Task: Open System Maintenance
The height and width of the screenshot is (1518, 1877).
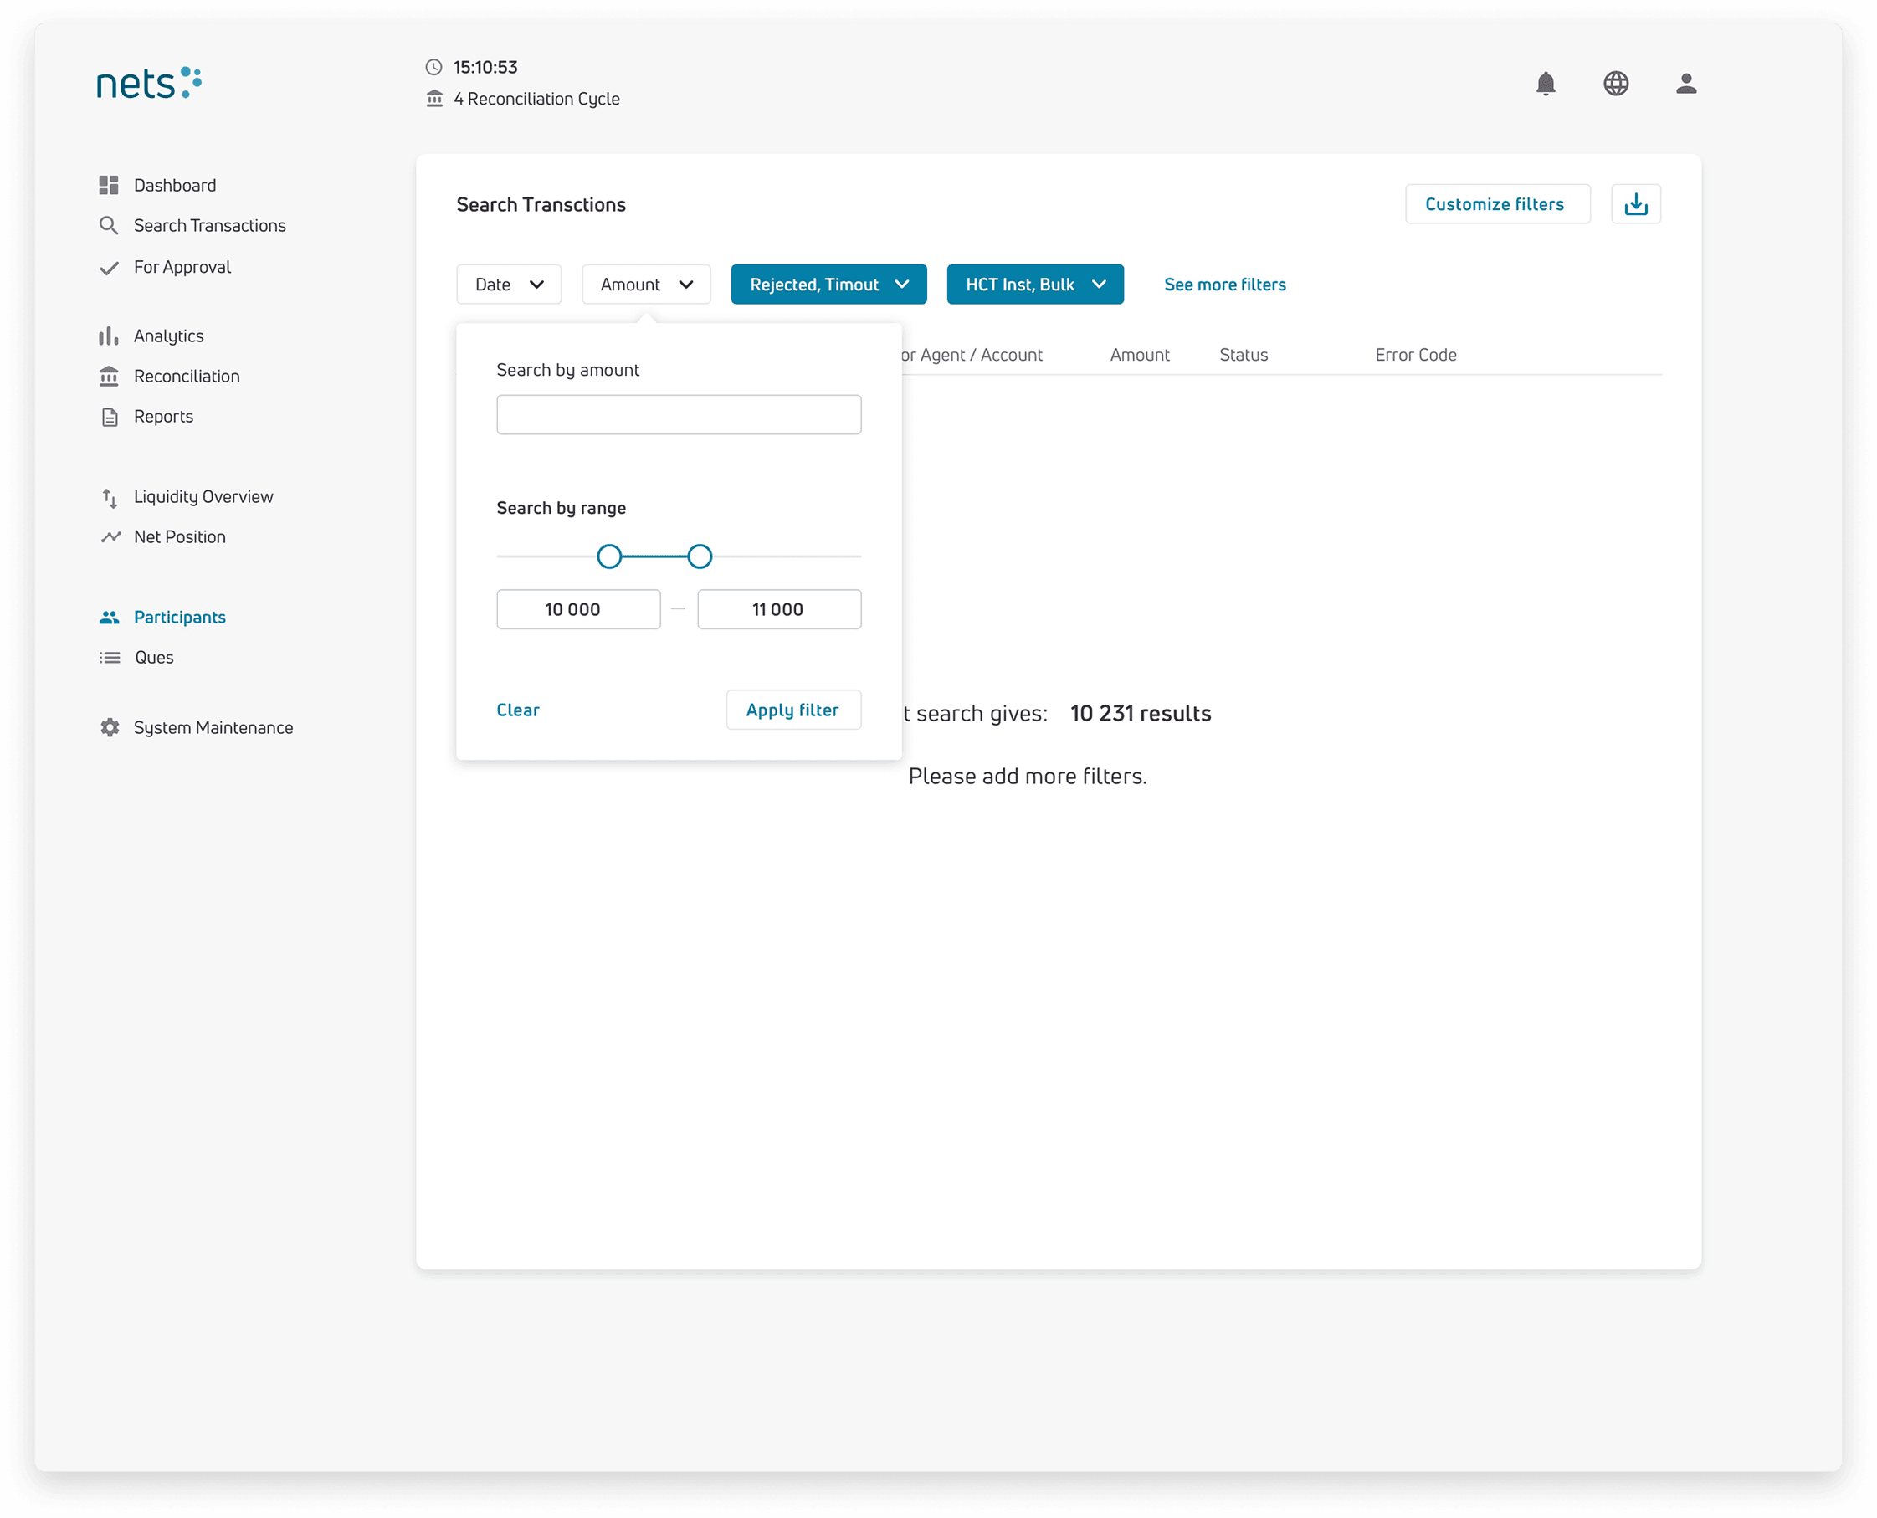Action: pos(213,727)
